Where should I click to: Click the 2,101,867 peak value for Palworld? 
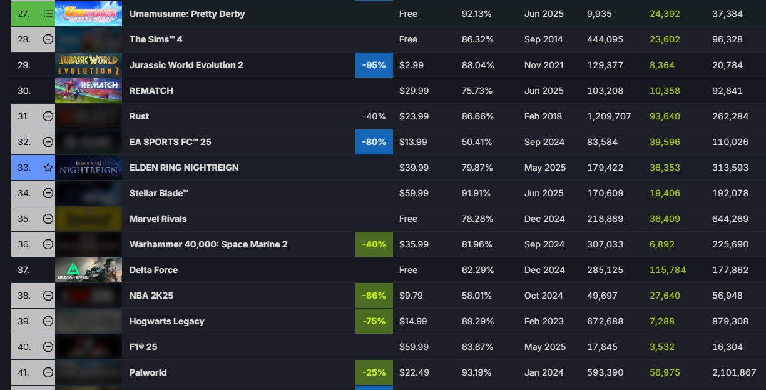coord(734,372)
